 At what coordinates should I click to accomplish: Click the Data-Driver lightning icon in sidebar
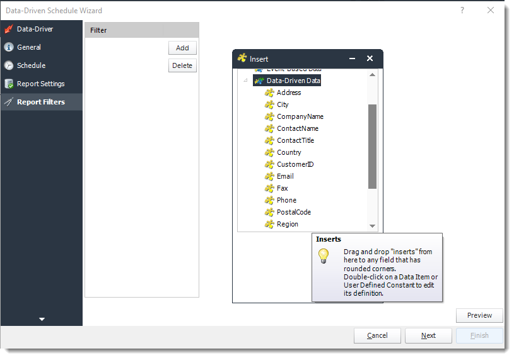pyautogui.click(x=9, y=29)
